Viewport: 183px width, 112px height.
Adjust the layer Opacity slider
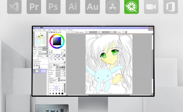[x=43, y=54]
